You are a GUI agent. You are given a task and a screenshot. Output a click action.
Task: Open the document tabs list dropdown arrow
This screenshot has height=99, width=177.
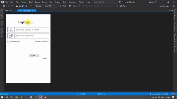[x=170, y=10]
